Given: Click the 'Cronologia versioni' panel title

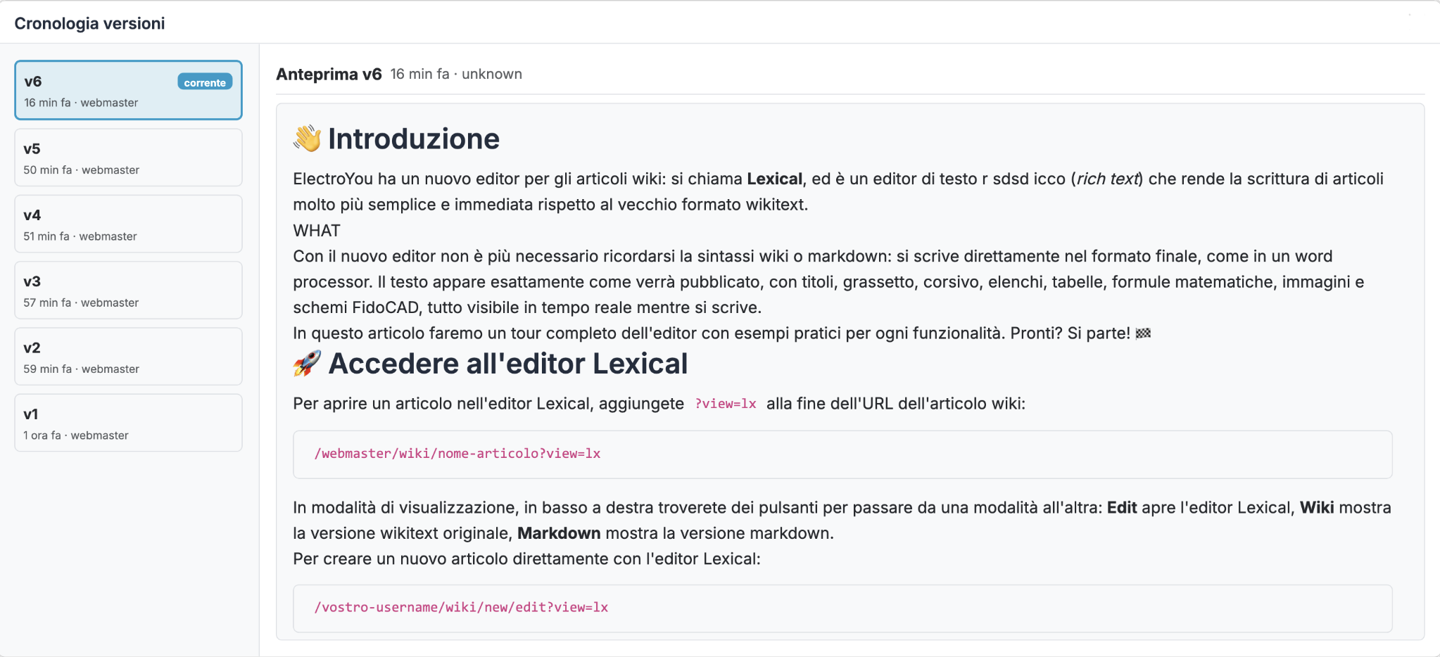Looking at the screenshot, I should pos(89,23).
